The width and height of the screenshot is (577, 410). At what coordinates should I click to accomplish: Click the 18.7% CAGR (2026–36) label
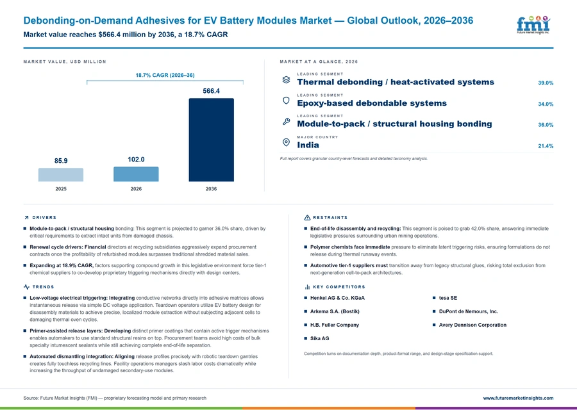165,75
